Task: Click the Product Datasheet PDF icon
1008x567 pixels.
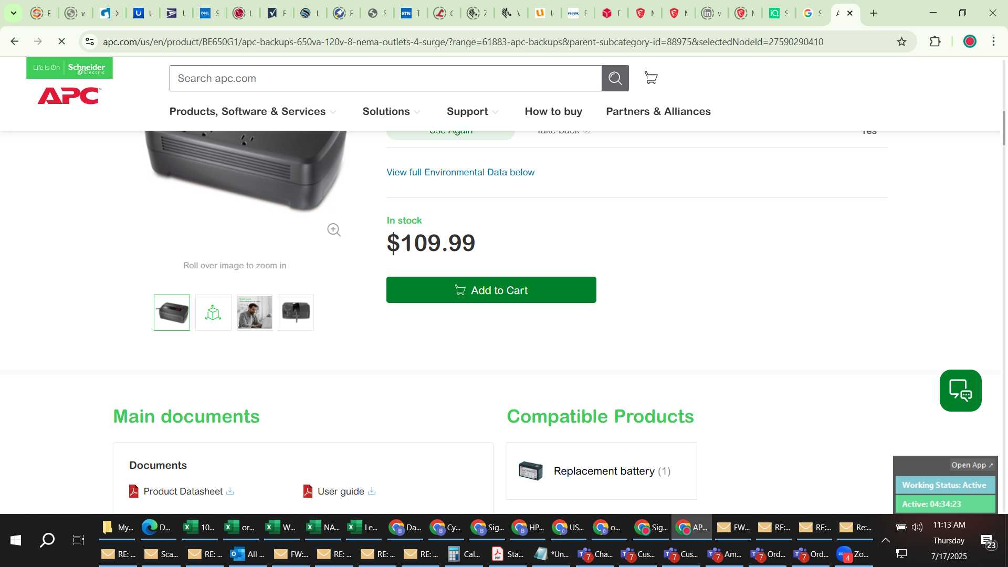Action: pyautogui.click(x=134, y=491)
